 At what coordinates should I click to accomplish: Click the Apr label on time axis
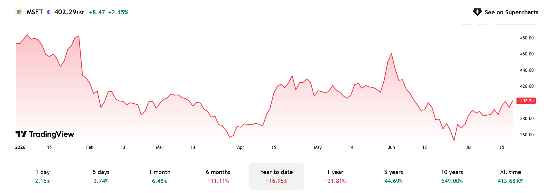(240, 147)
